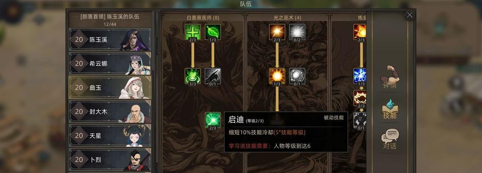Select the green 启迪 passive skill icon
The height and width of the screenshot is (173, 482).
(213, 120)
